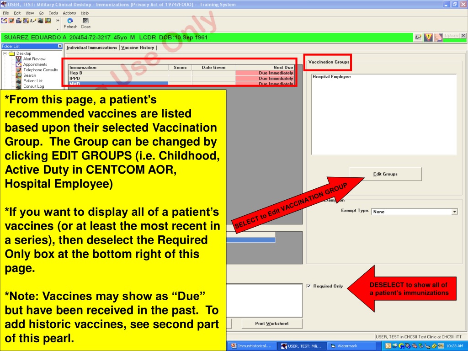Click the Appointments clock icon in the toolbar
The image size is (468, 351).
4,21
